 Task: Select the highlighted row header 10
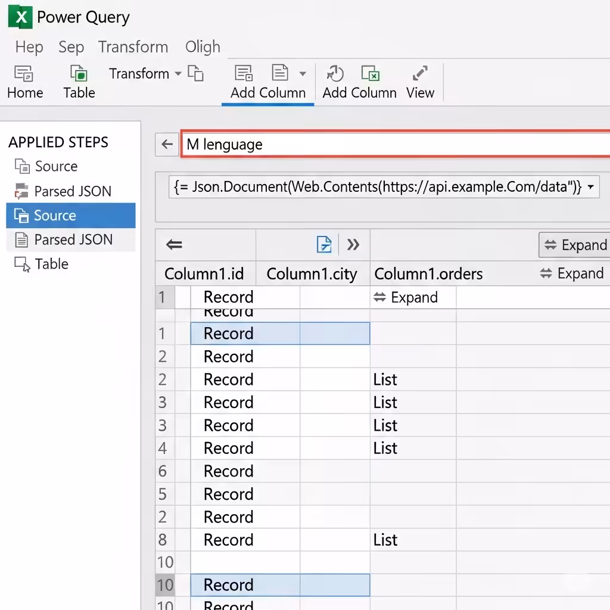coord(165,585)
